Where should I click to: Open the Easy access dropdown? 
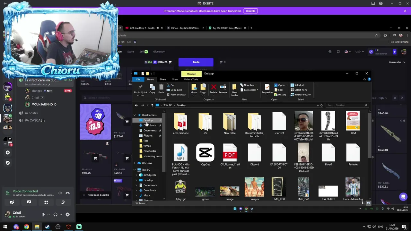click(x=249, y=90)
